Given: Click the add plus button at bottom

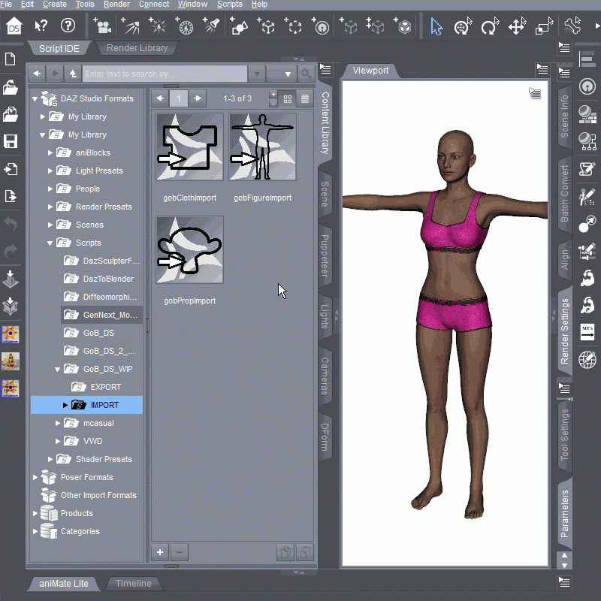Looking at the screenshot, I should 160,552.
